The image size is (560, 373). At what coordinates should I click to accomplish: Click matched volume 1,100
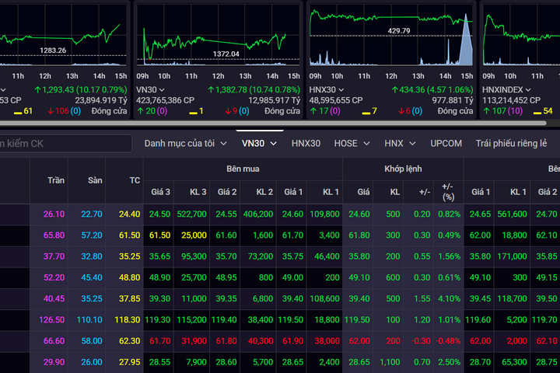(x=390, y=362)
